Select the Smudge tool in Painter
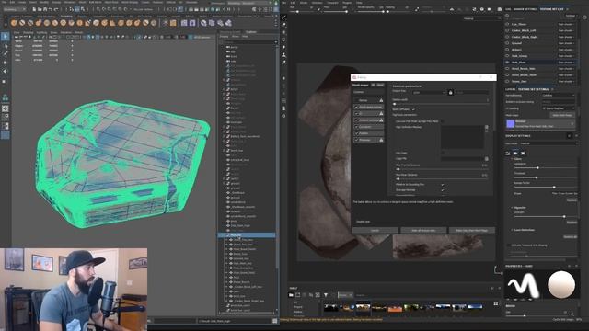Image resolution: width=589 pixels, height=331 pixels. (x=284, y=47)
